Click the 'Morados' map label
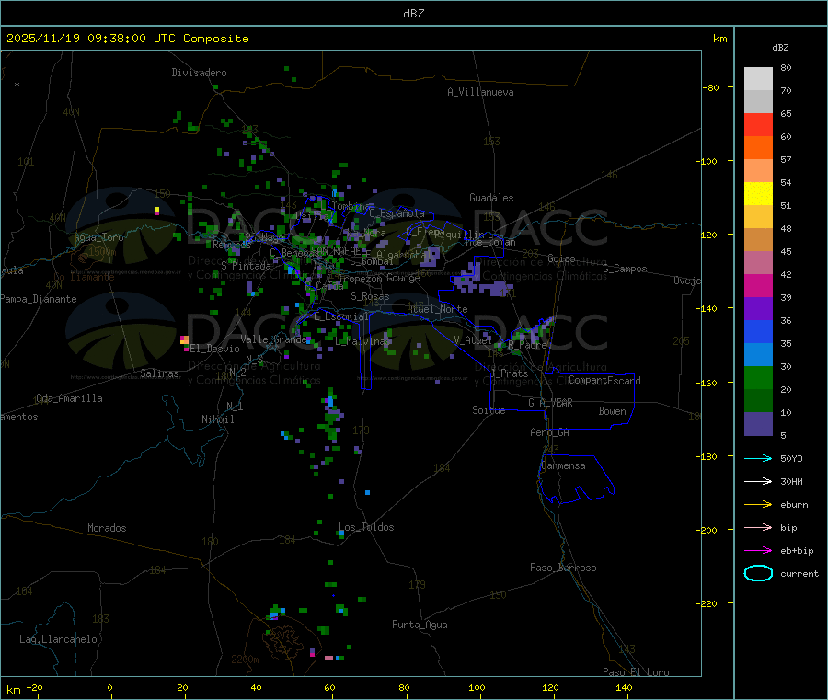Screen dimensions: 828x700 point(107,528)
